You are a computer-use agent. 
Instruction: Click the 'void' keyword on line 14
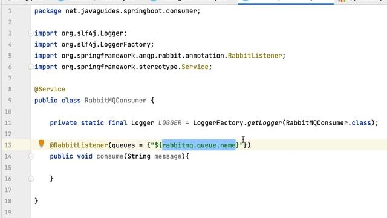coord(85,156)
